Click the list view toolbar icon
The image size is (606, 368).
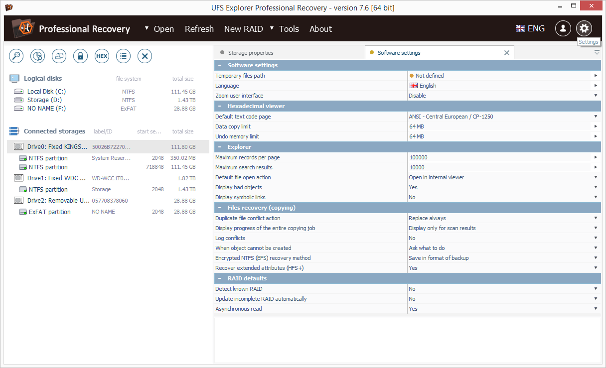[123, 56]
